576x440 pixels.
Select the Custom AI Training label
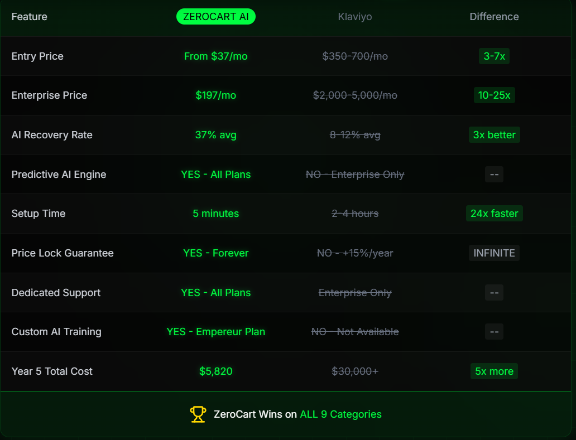click(x=56, y=332)
